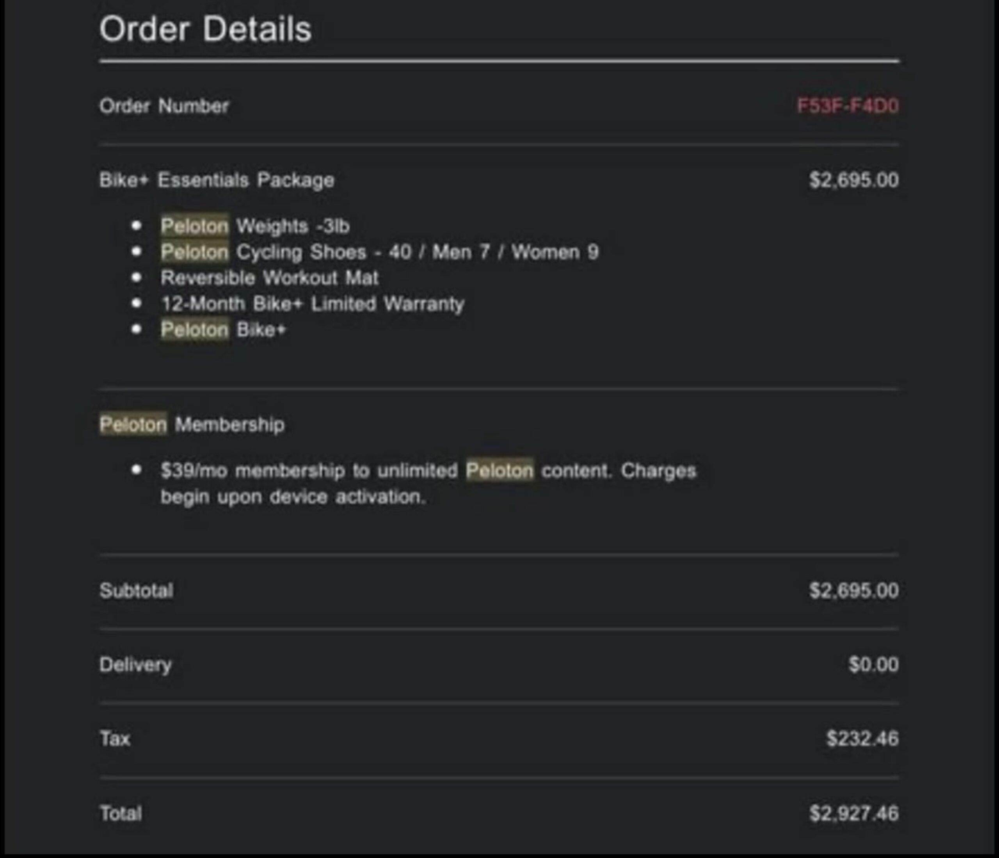The image size is (999, 858).
Task: Select the Reversible Workout Mat item
Action: pos(269,278)
